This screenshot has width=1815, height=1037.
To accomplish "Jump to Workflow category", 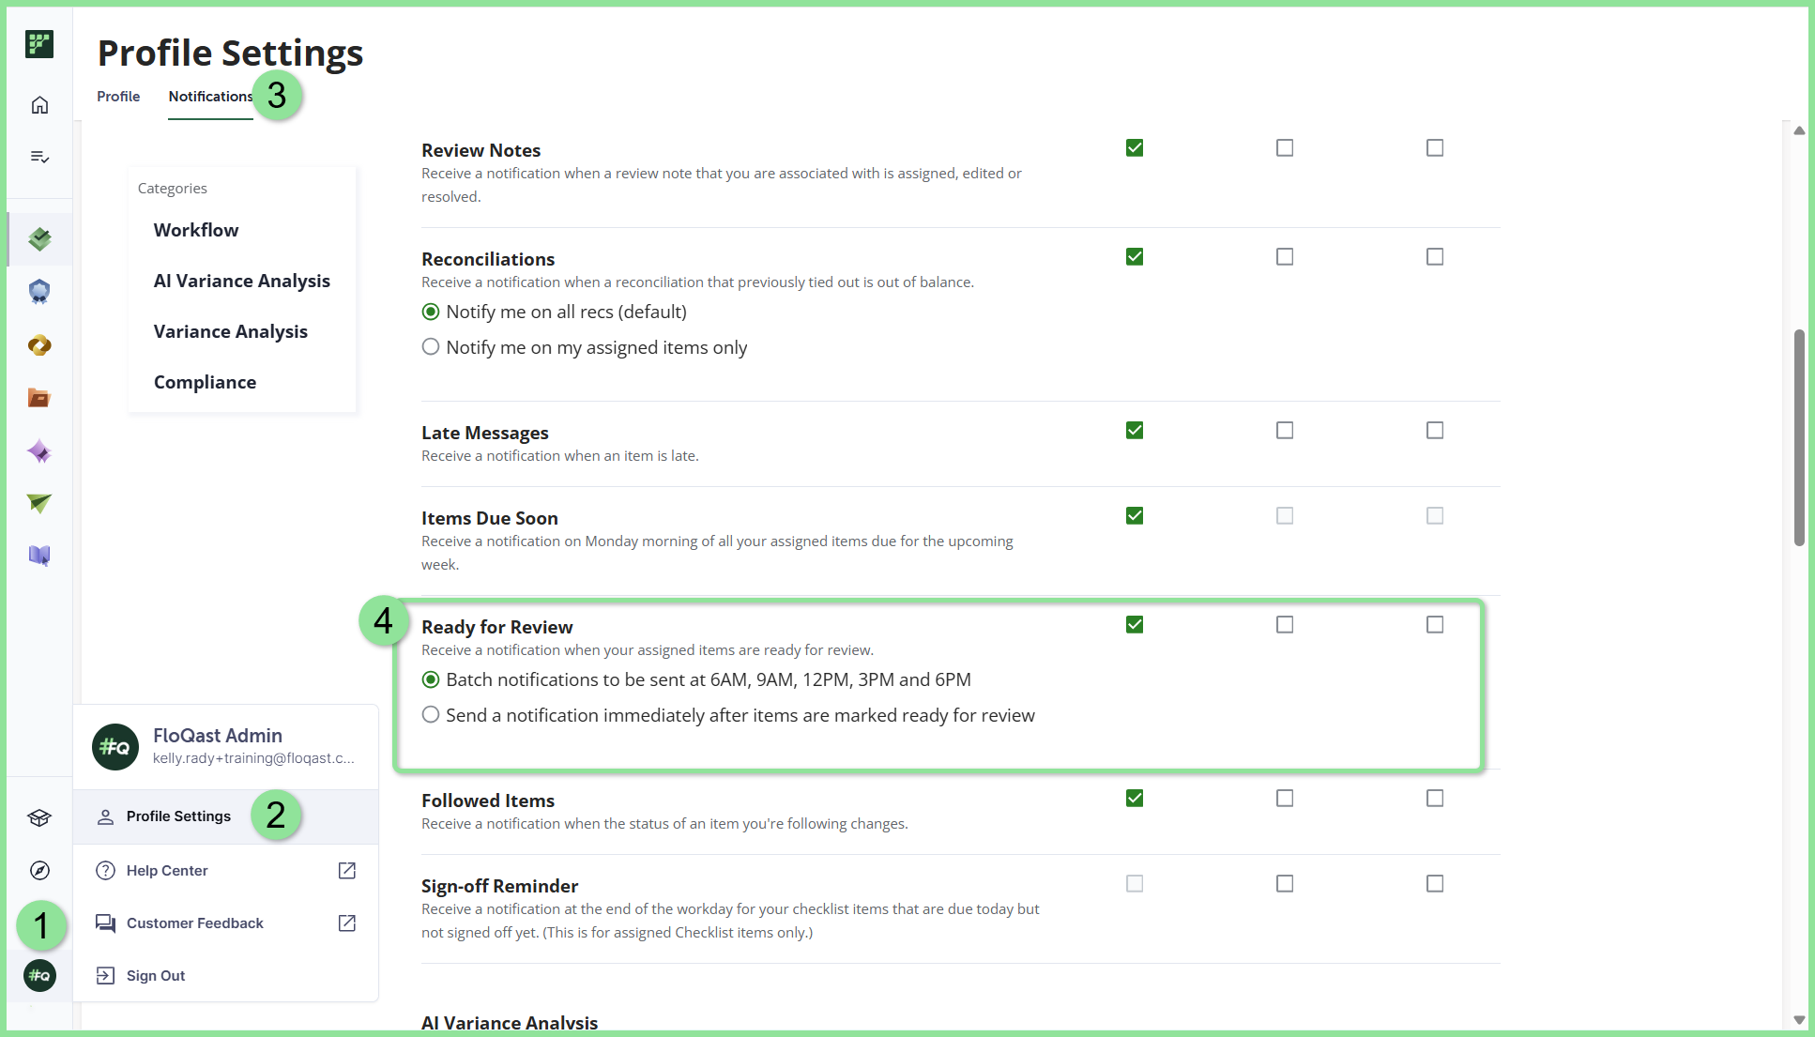I will pyautogui.click(x=196, y=230).
